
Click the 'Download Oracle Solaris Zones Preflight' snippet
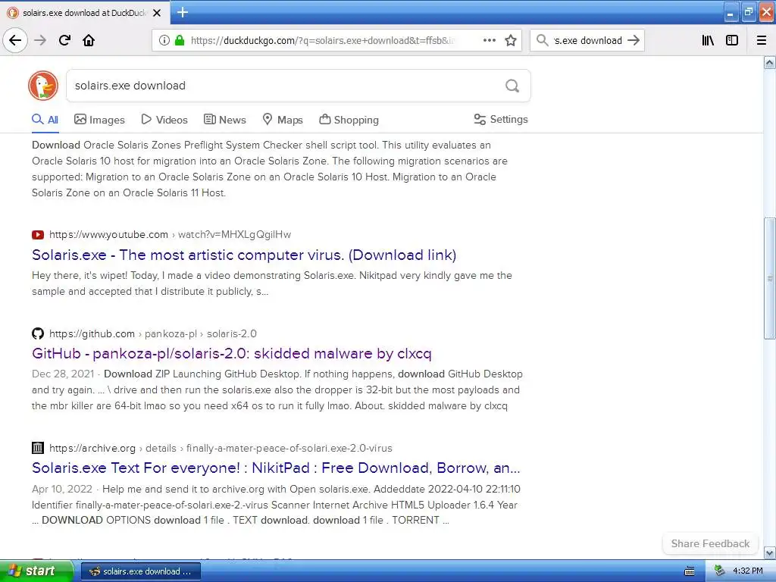pyautogui.click(x=270, y=169)
